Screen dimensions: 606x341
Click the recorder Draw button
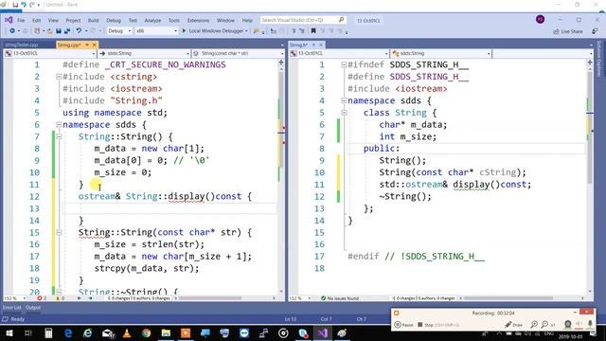514,325
